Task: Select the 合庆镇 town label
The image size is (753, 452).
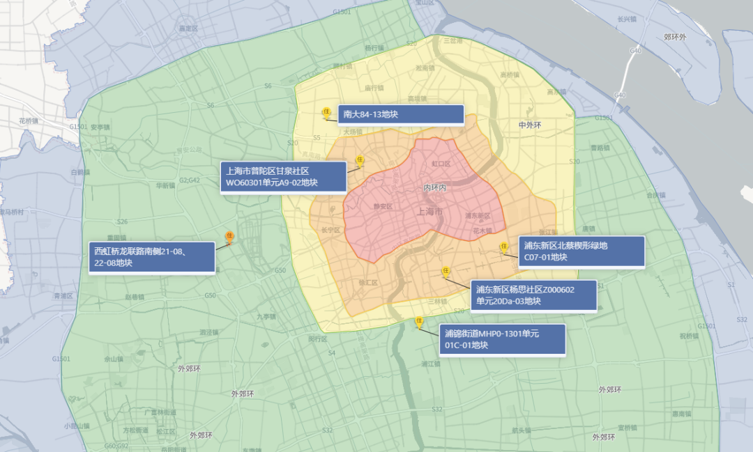Action: click(656, 195)
